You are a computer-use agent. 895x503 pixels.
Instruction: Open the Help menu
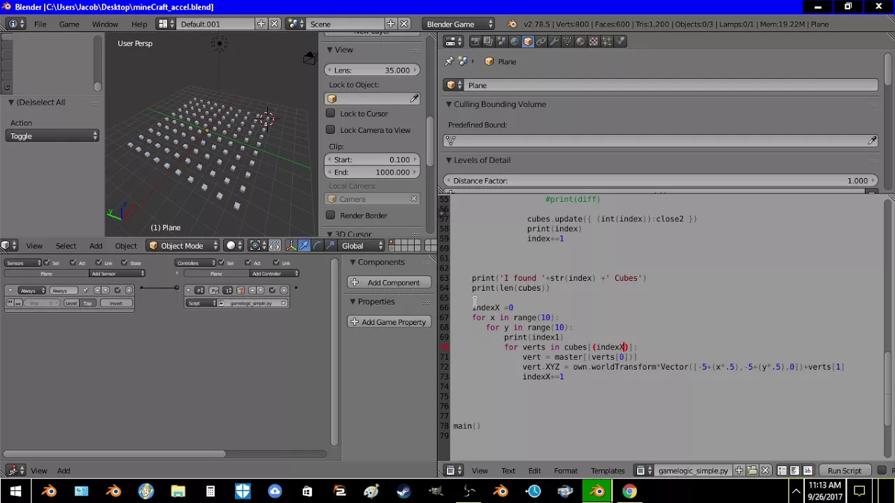pyautogui.click(x=139, y=24)
